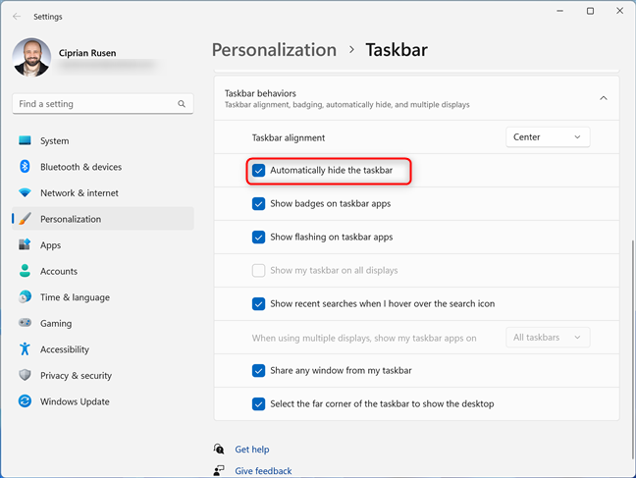Viewport: 636px width, 478px height.
Task: Click the Get help link
Action: (252, 450)
